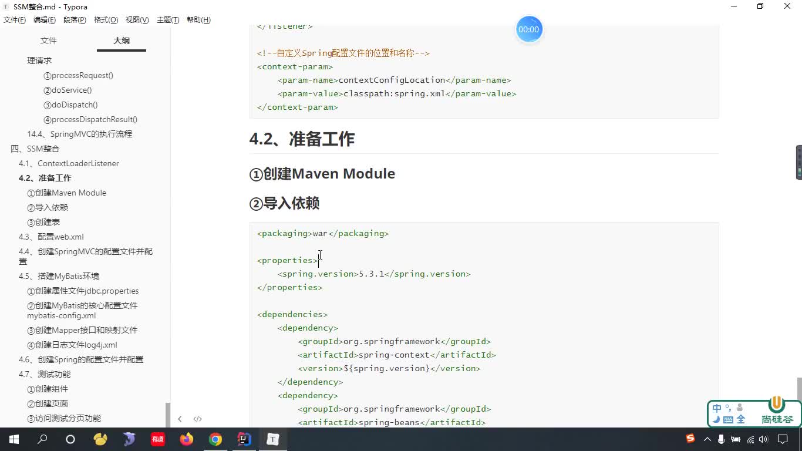This screenshot has width=802, height=451.
Task: Open the 帮助(H) menu
Action: (198, 20)
